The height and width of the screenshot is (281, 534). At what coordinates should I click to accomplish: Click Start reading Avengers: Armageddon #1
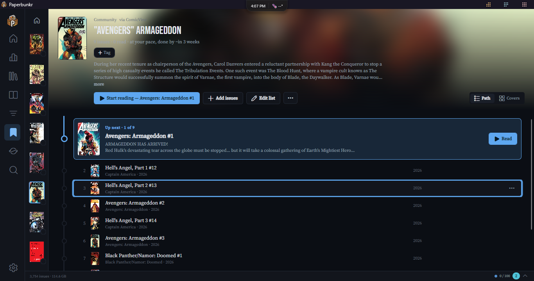(x=147, y=98)
